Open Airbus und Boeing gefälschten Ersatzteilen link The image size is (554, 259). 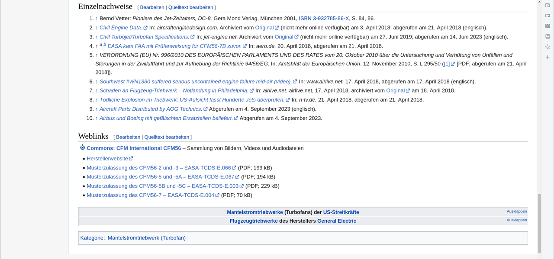click(166, 118)
